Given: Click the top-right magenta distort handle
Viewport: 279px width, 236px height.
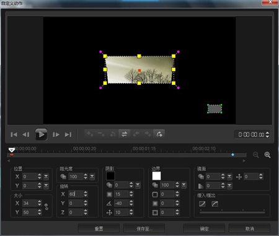Looking at the screenshot, I should [x=179, y=52].
